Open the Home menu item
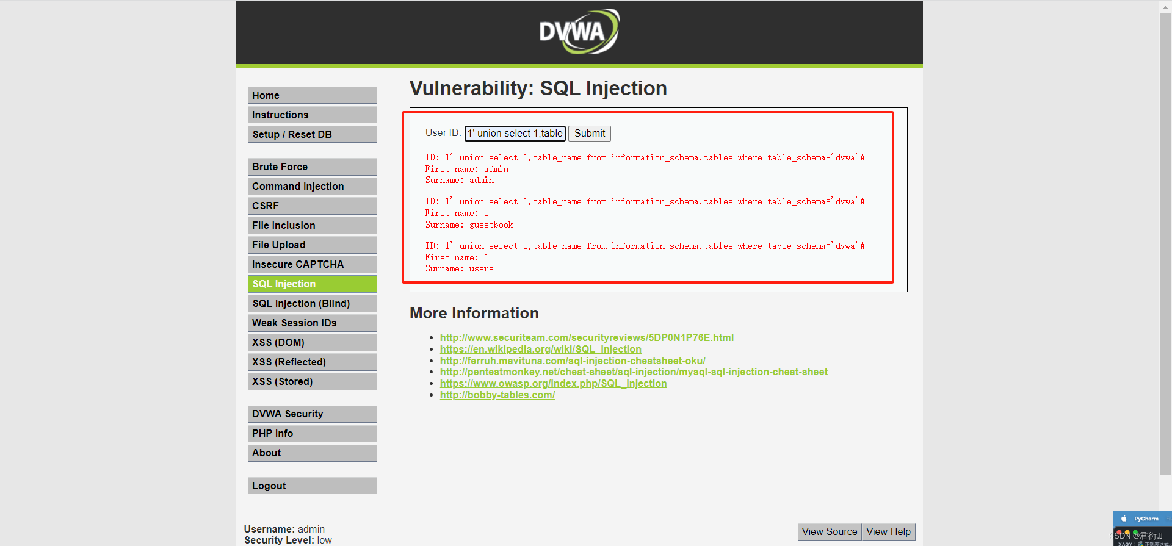 tap(312, 95)
